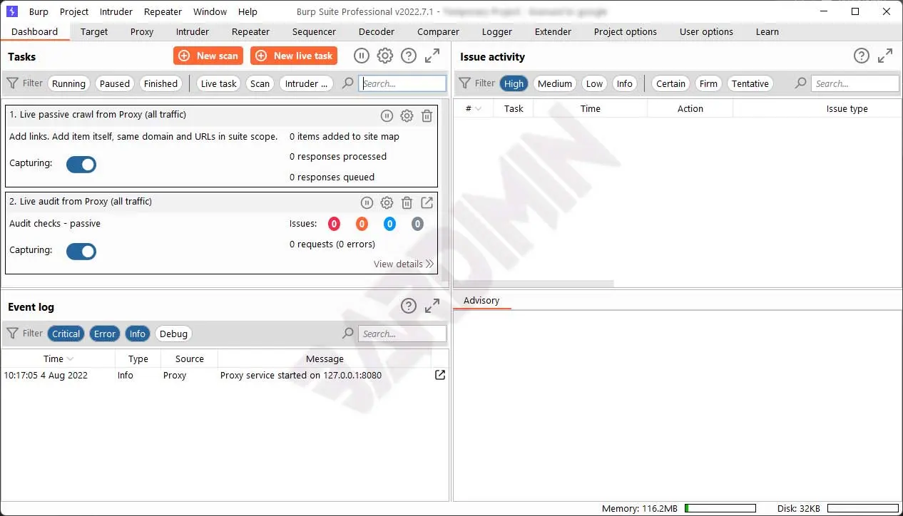Screen dimensions: 903x516
Task: Open the Intruder menu in menu bar
Action: click(x=116, y=11)
